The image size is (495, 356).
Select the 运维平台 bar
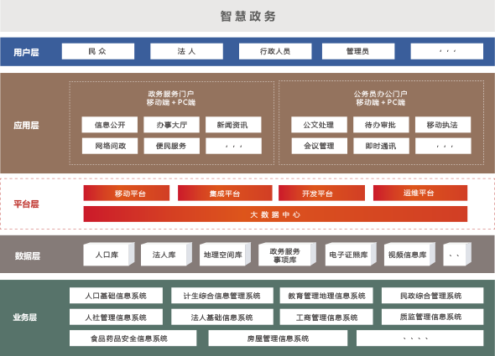click(x=420, y=193)
